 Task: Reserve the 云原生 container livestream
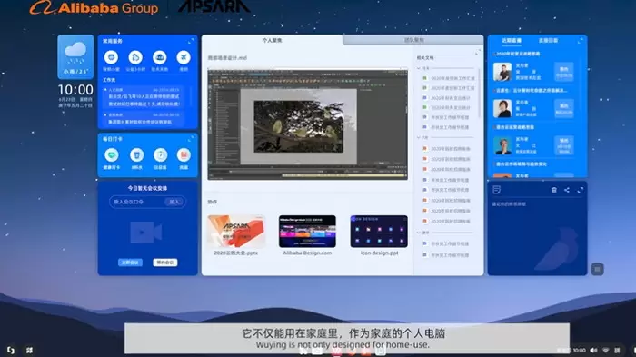coord(564,109)
